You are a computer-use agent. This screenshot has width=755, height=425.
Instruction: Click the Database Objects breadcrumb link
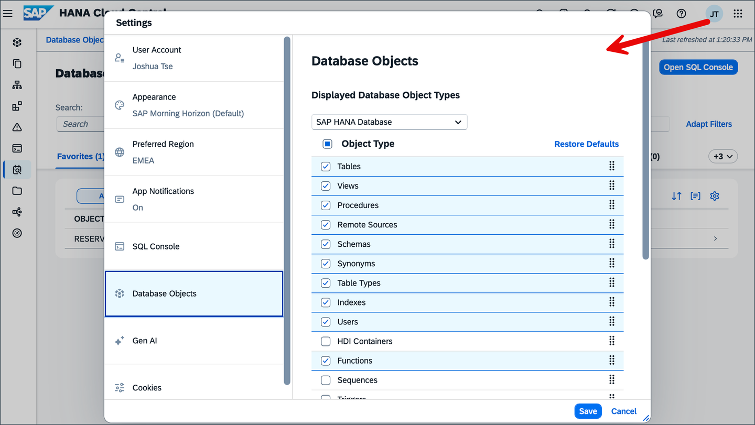click(x=74, y=40)
